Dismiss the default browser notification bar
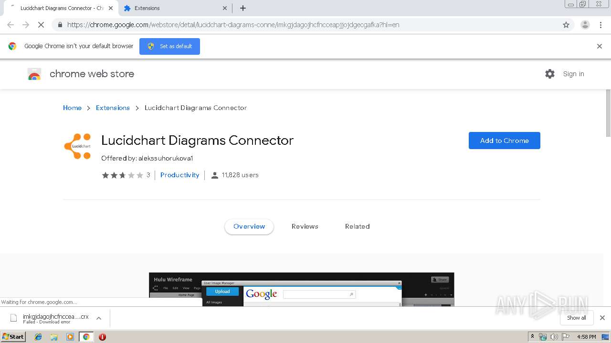Viewport: 611px width, 343px height. click(600, 46)
